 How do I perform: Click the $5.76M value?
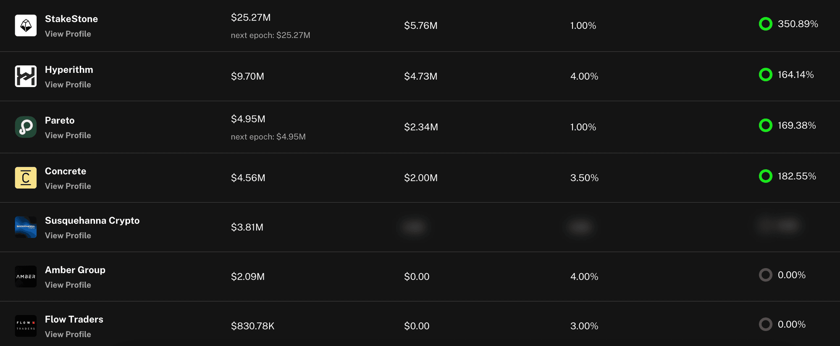(421, 26)
